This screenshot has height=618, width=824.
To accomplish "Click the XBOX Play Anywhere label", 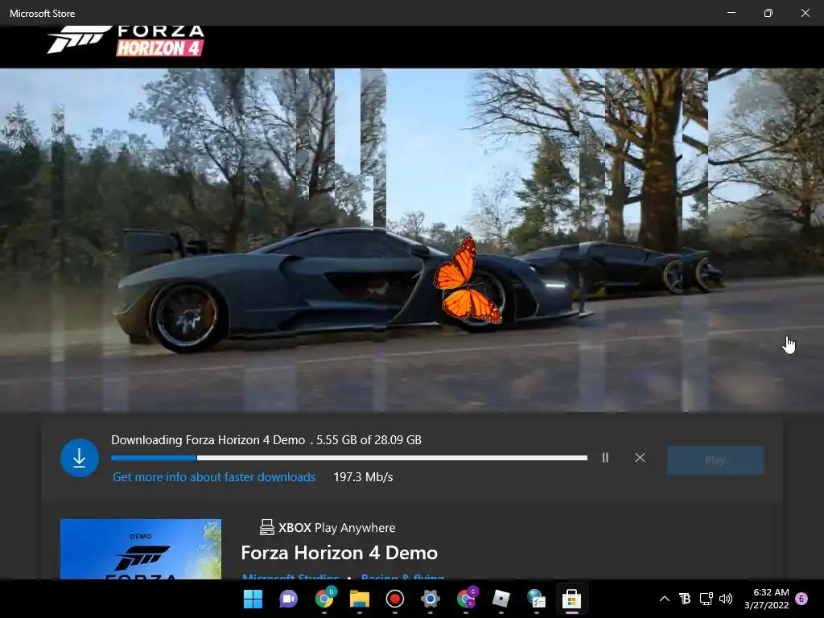I will click(337, 528).
